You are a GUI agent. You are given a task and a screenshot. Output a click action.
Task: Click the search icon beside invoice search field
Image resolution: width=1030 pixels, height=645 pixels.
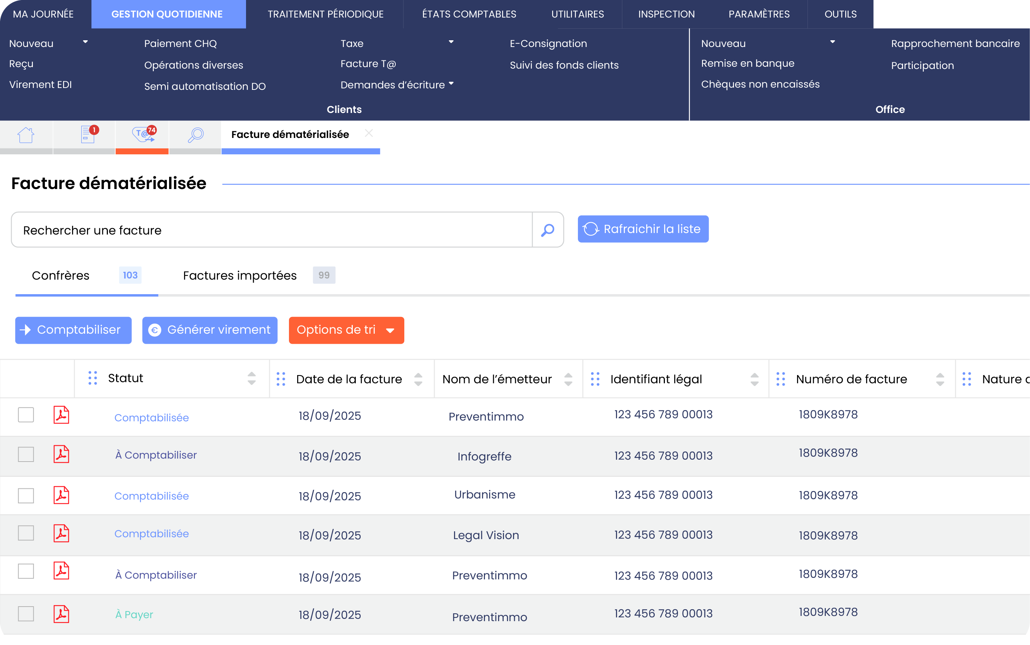[x=547, y=230]
